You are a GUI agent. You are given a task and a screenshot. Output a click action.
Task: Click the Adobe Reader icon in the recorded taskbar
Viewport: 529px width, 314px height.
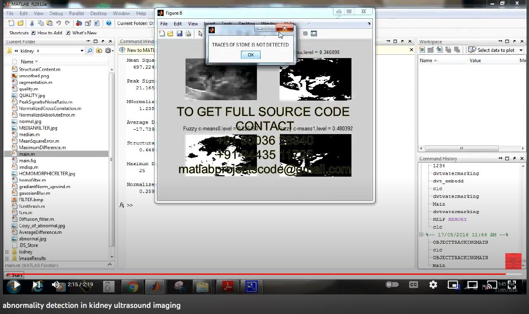pyautogui.click(x=227, y=287)
